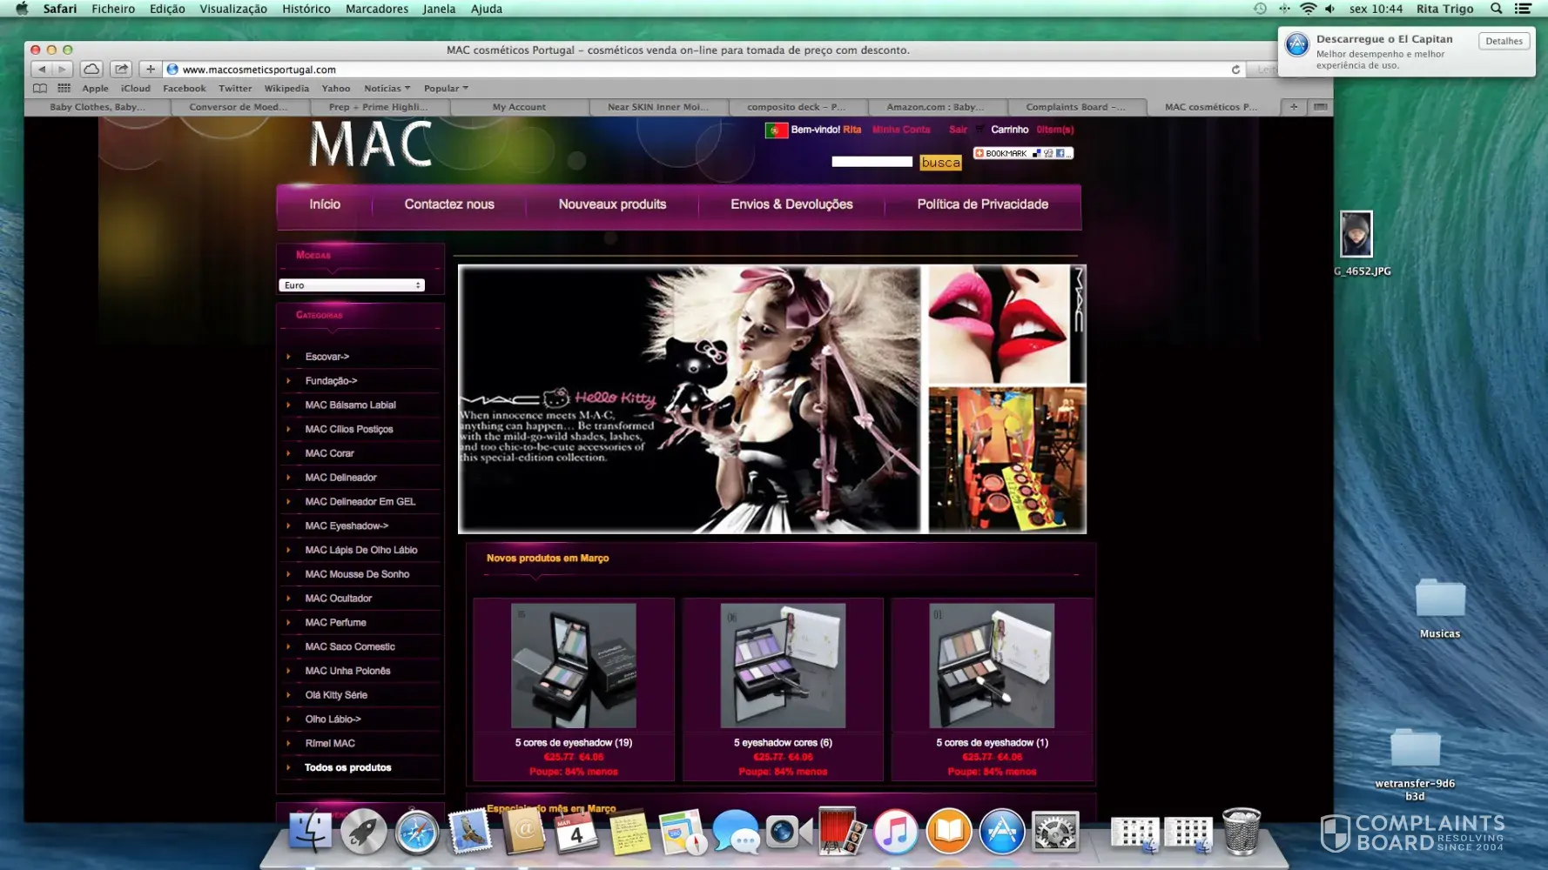The image size is (1548, 870).
Task: Open iTunes from the Dock
Action: [x=895, y=832]
